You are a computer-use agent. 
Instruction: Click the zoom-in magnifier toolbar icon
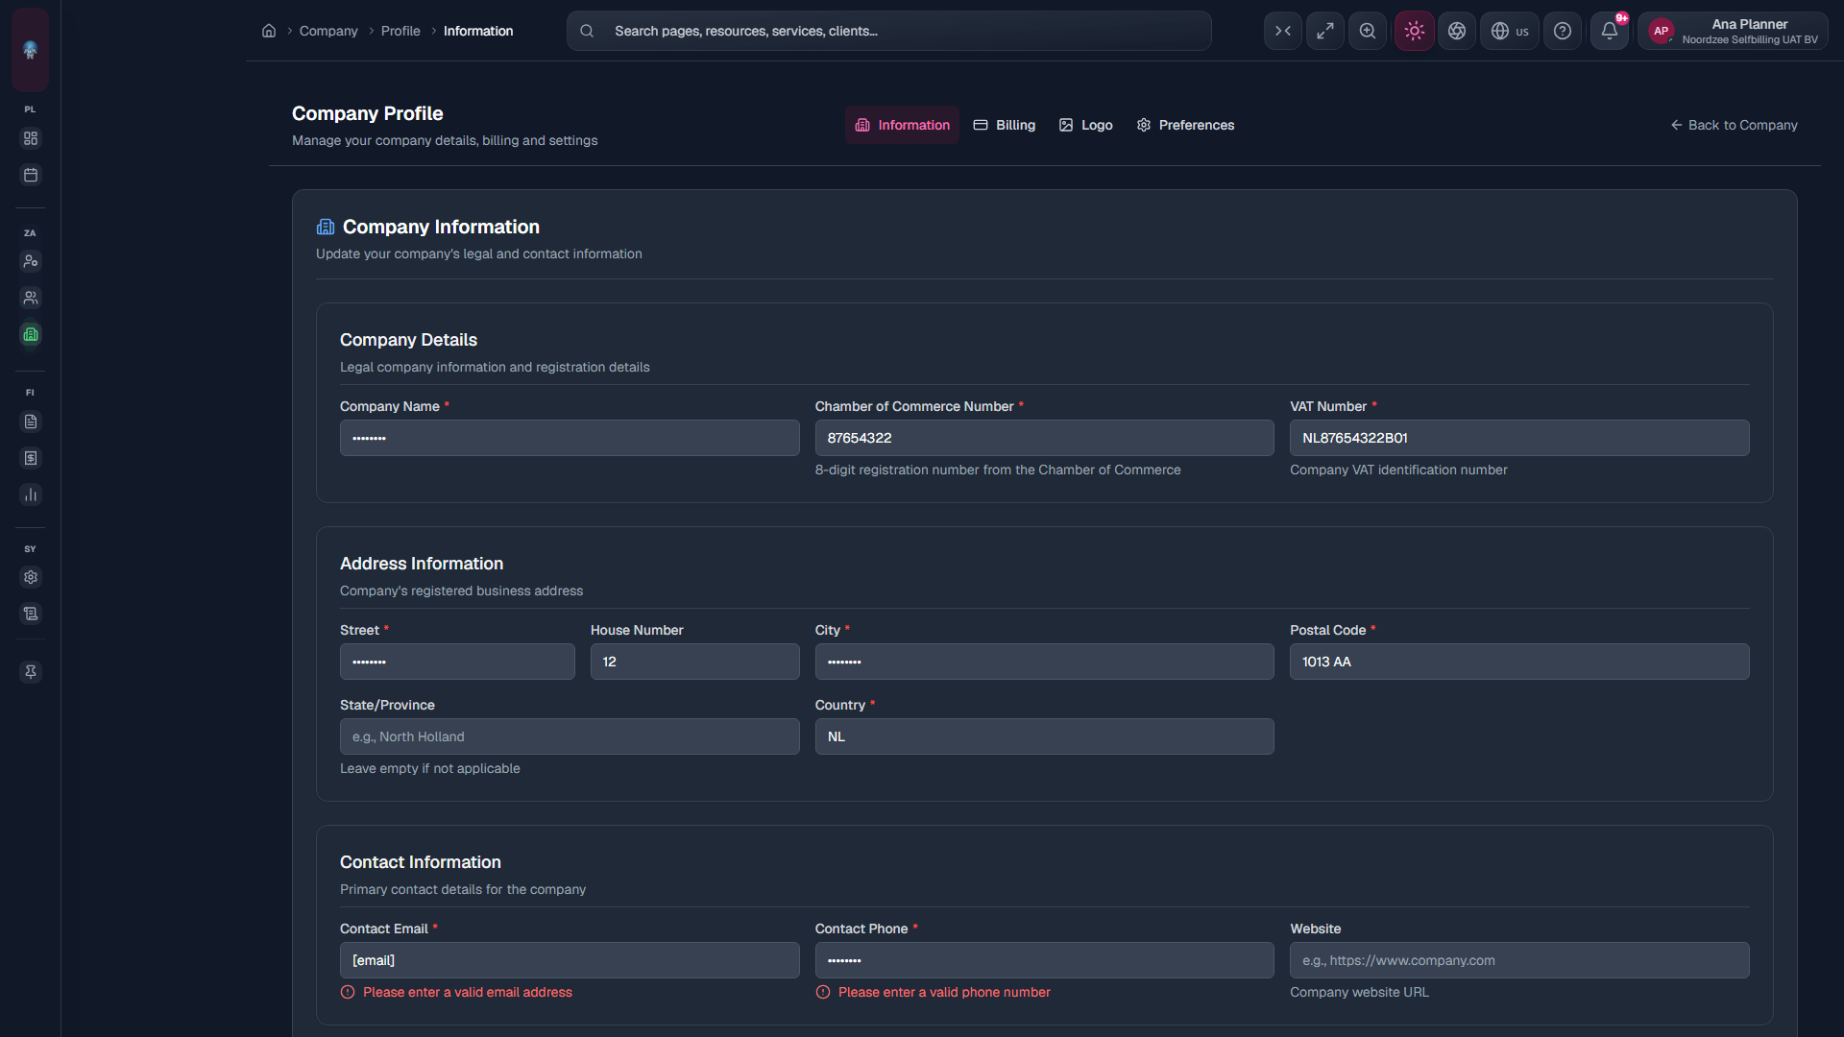pyautogui.click(x=1368, y=31)
